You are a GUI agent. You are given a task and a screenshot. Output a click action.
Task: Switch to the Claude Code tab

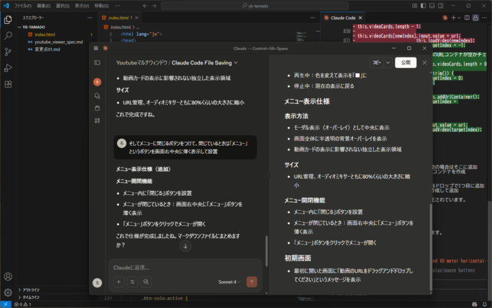coord(343,18)
